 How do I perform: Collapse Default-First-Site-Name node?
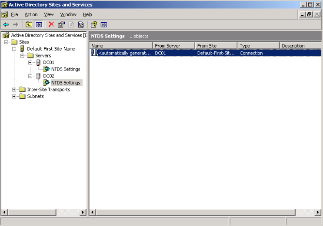pyautogui.click(x=14, y=49)
